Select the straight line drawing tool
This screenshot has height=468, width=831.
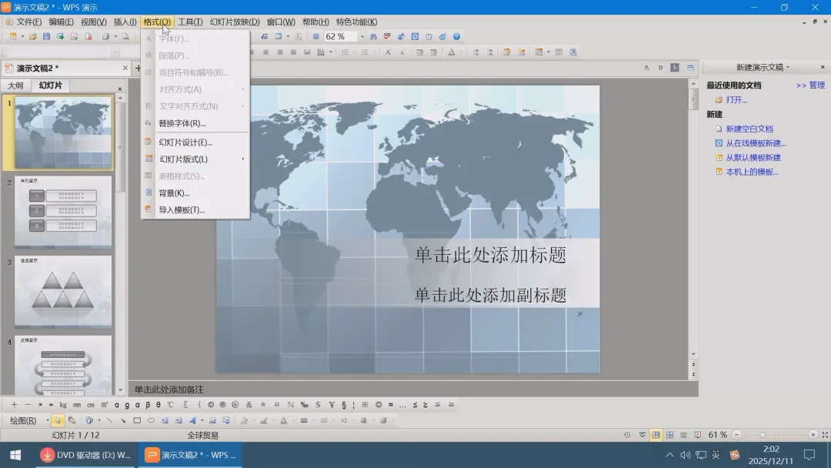[x=109, y=420]
